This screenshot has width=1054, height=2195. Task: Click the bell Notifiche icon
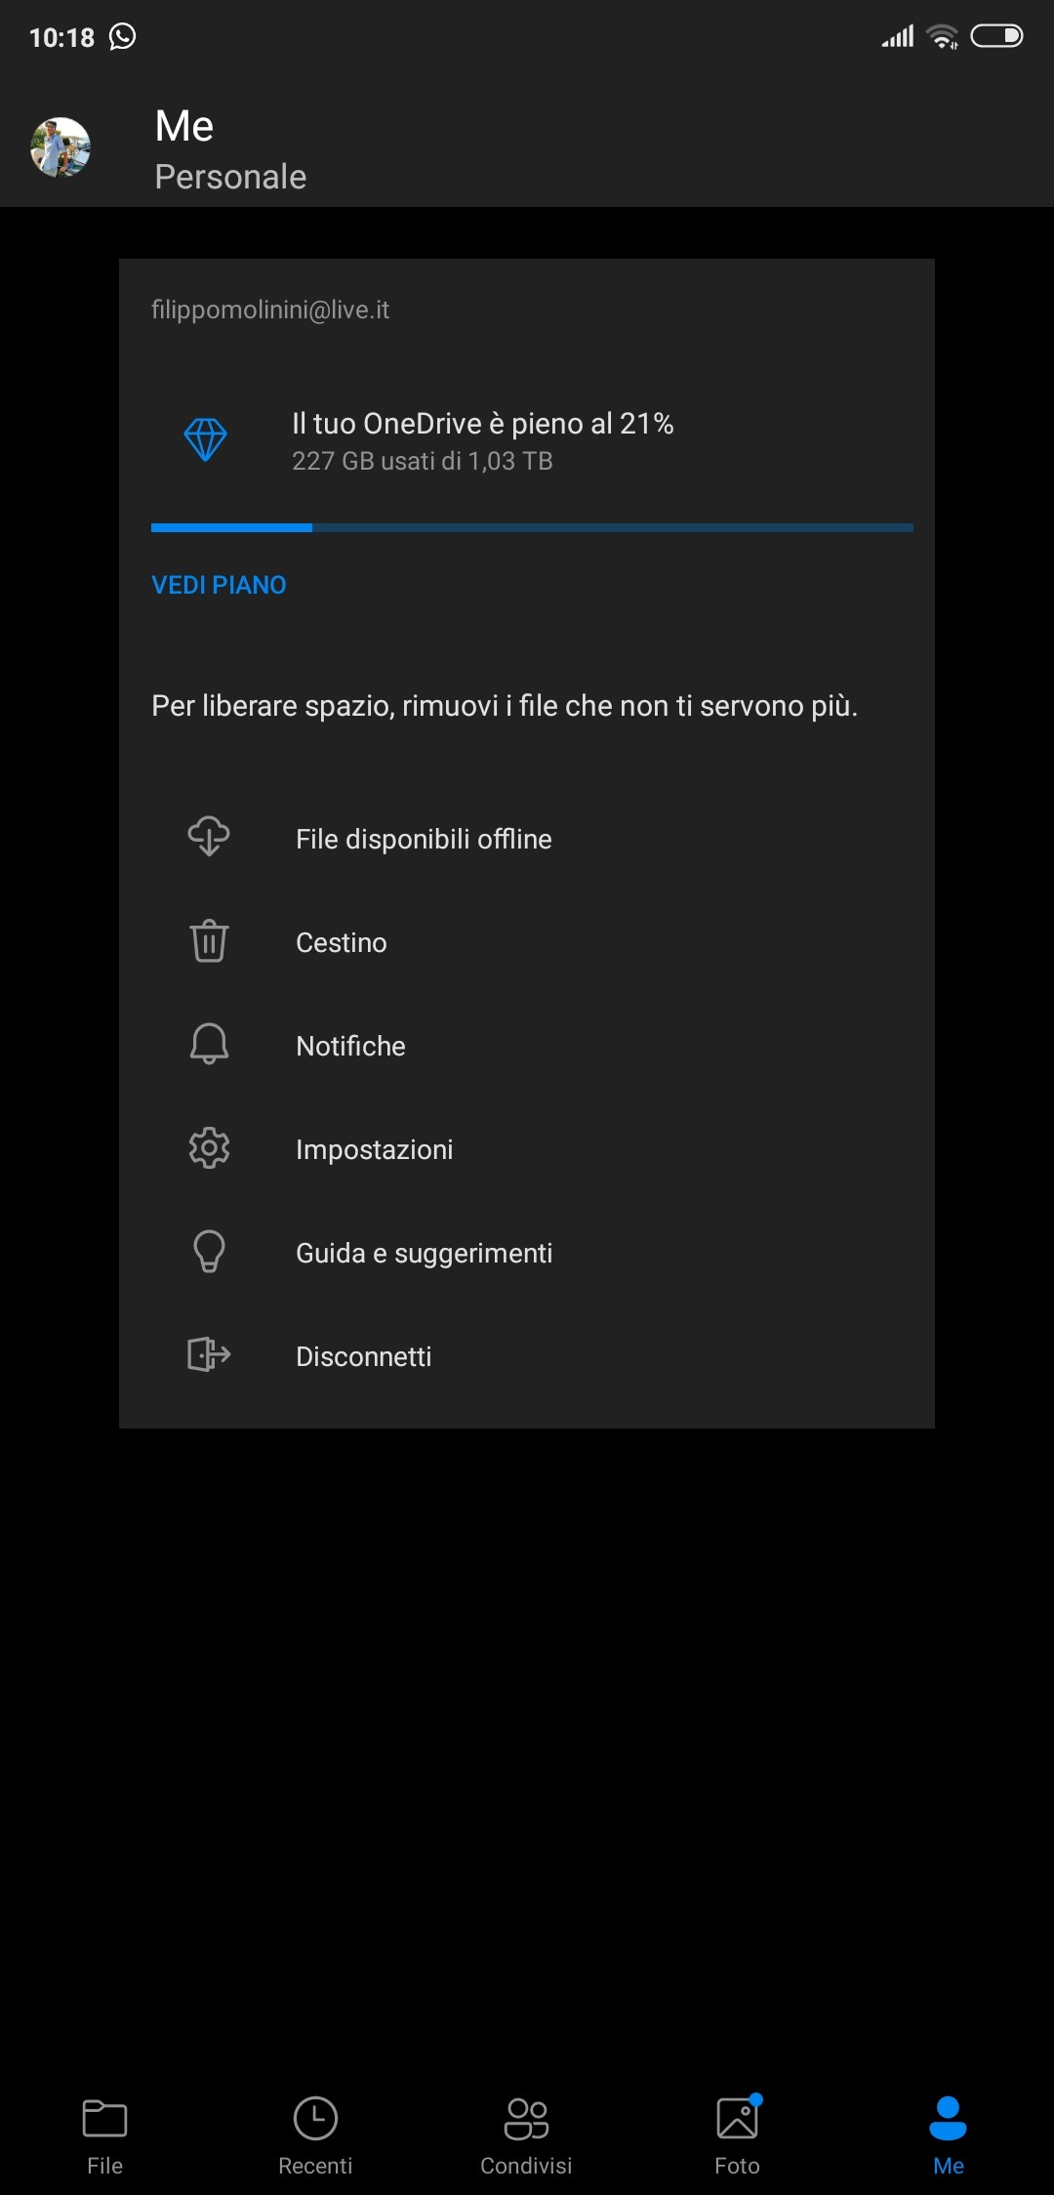(209, 1044)
